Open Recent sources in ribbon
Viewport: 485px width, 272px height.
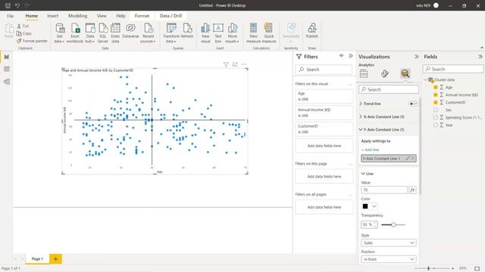[x=149, y=33]
